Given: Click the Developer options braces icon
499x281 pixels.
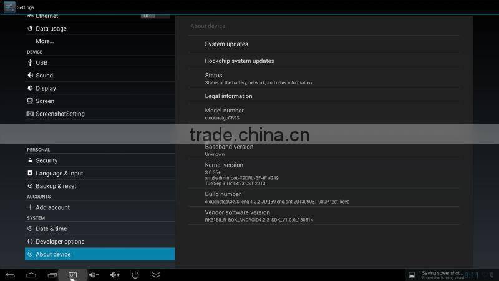Looking at the screenshot, I should click(30, 241).
